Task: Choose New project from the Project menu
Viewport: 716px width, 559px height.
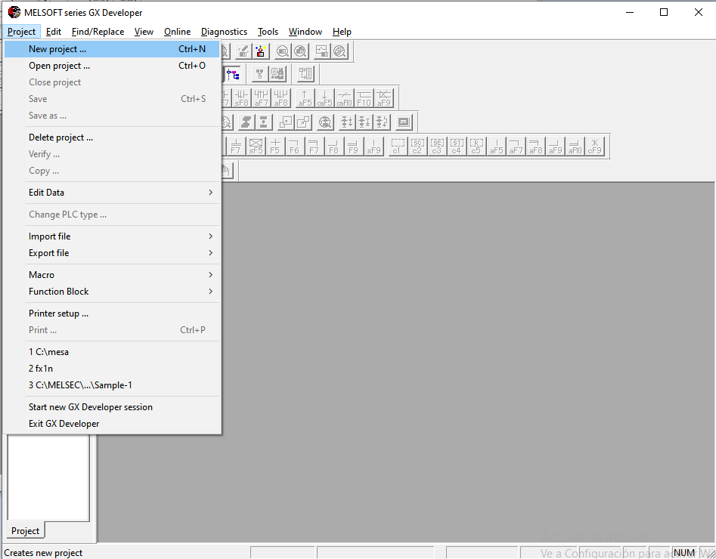Action: click(112, 49)
